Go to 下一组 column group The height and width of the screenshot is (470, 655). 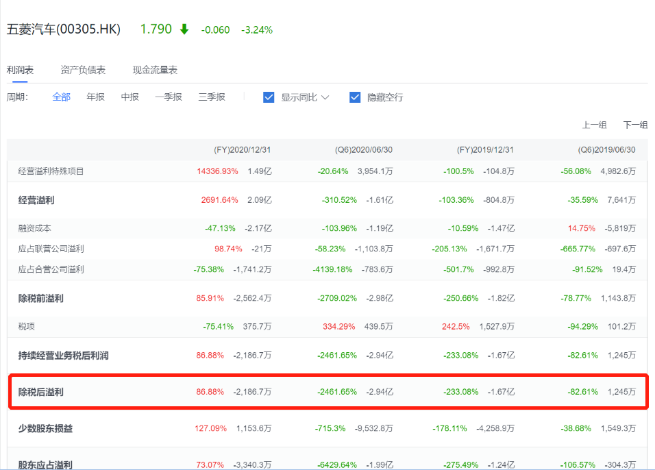point(635,125)
